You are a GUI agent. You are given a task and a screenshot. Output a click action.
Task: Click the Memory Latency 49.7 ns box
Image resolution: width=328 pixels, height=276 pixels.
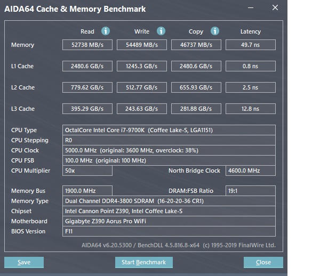[250, 45]
